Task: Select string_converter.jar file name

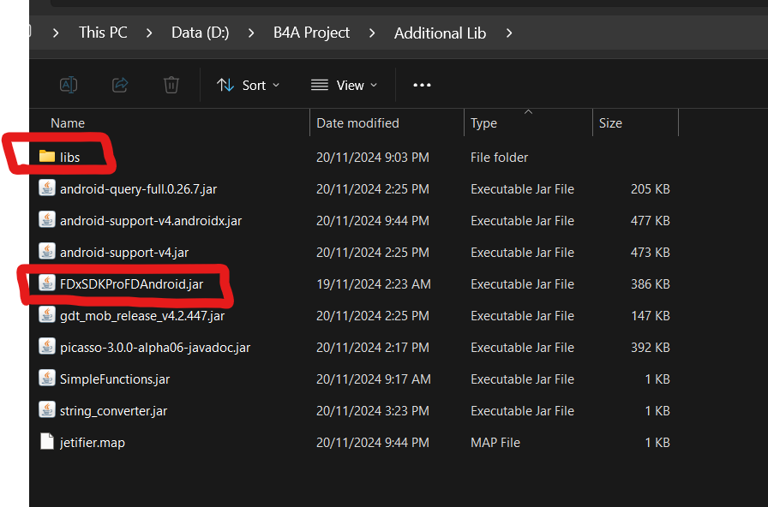Action: coord(113,410)
